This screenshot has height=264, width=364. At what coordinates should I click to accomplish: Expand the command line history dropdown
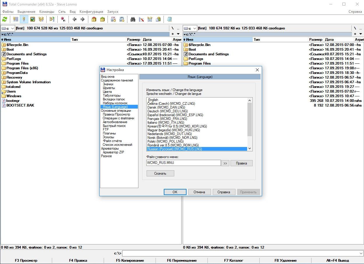[361, 253]
